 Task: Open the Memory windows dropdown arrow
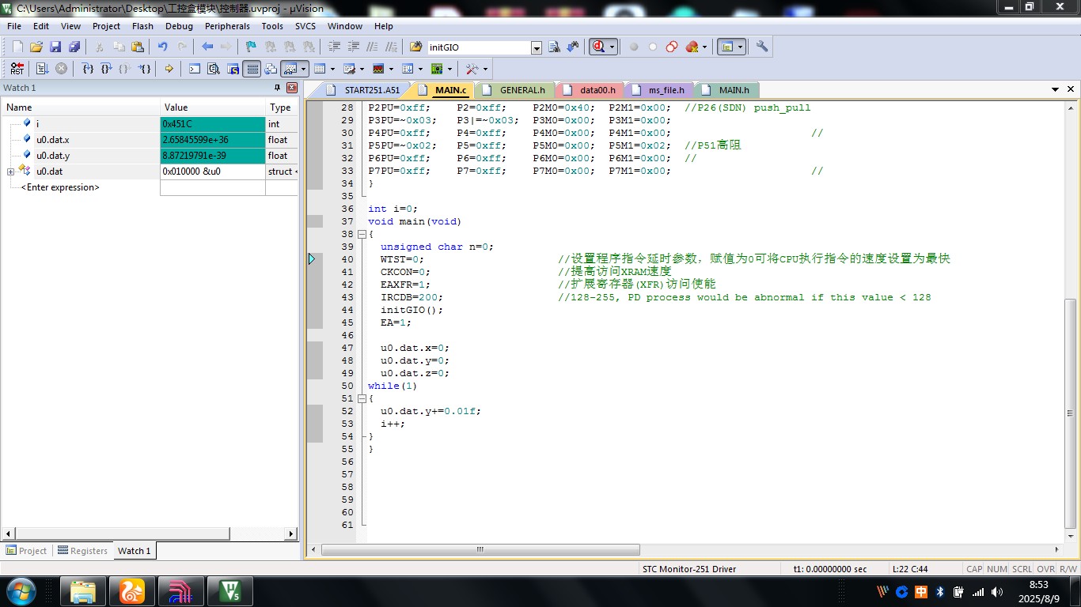coord(332,69)
